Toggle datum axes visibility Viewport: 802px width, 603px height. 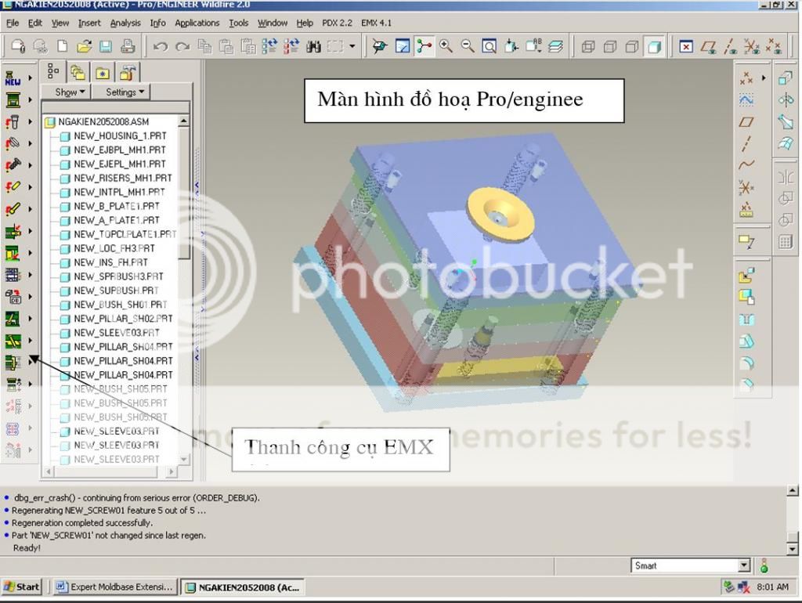click(x=730, y=47)
